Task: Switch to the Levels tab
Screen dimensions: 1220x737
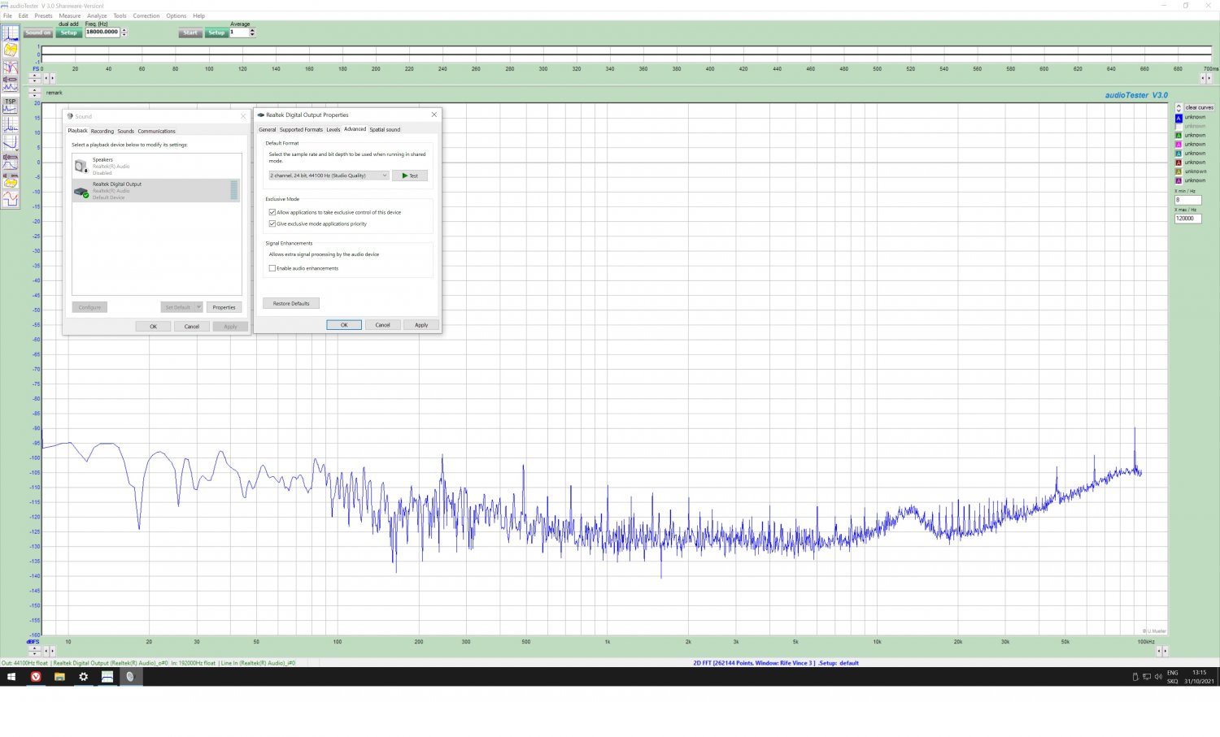Action: (333, 129)
